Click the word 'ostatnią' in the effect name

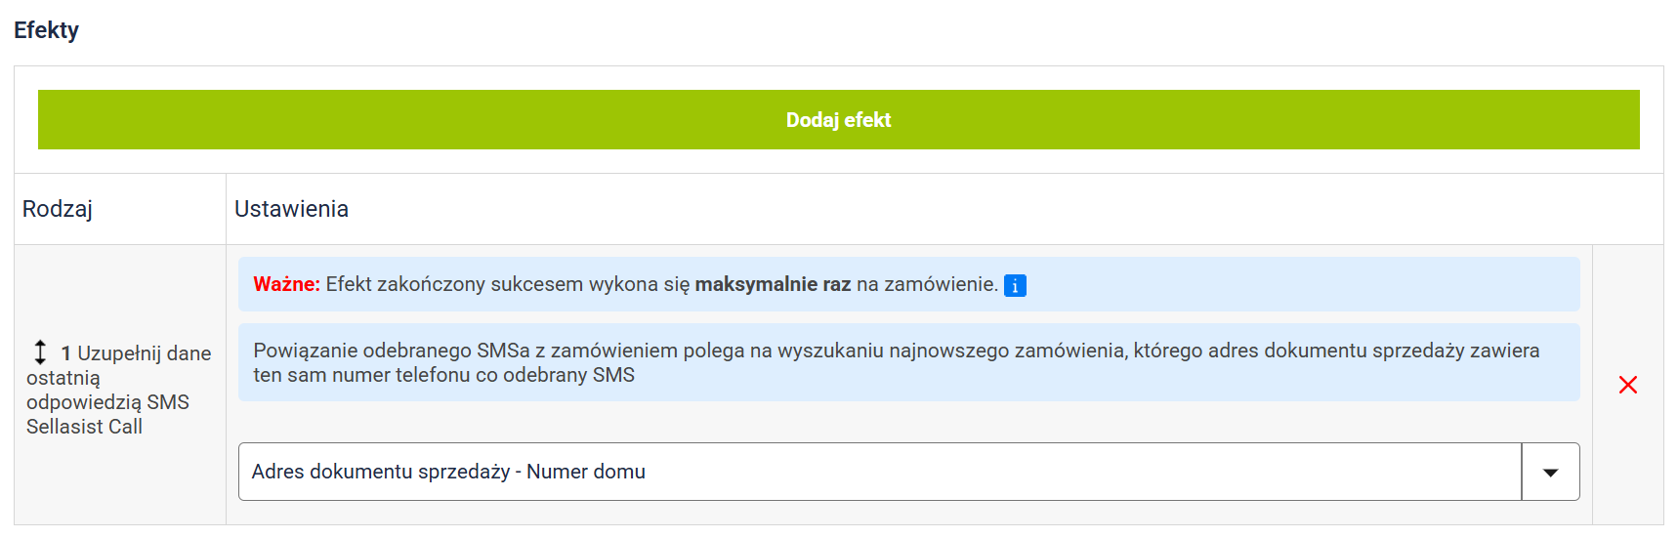tap(63, 378)
